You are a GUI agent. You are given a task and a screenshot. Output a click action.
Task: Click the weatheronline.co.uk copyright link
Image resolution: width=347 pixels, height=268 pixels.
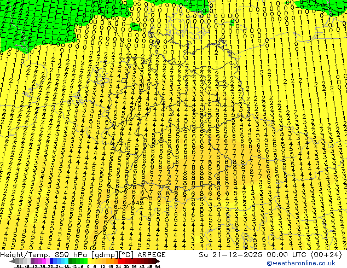click(301, 263)
